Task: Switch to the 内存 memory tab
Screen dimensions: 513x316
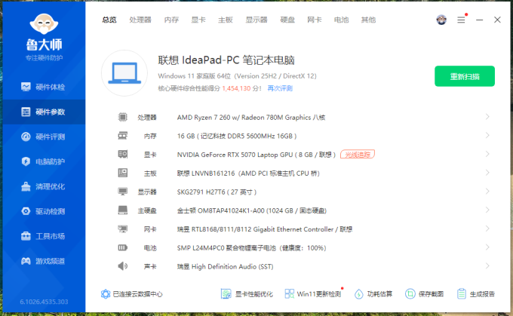Action: pyautogui.click(x=171, y=20)
